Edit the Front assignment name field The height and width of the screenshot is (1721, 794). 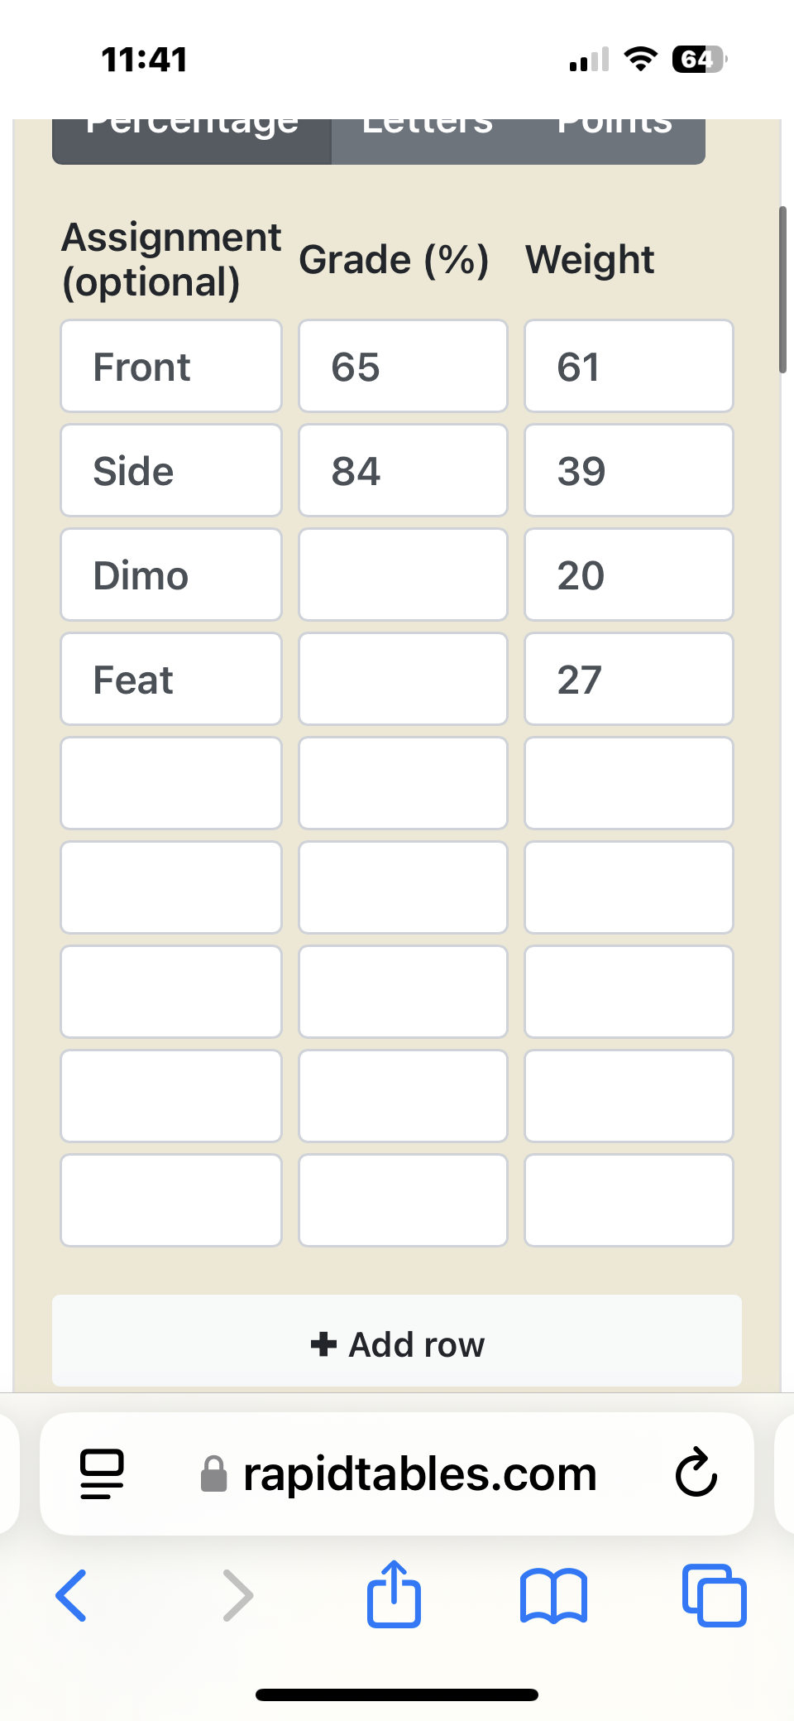coord(171,366)
